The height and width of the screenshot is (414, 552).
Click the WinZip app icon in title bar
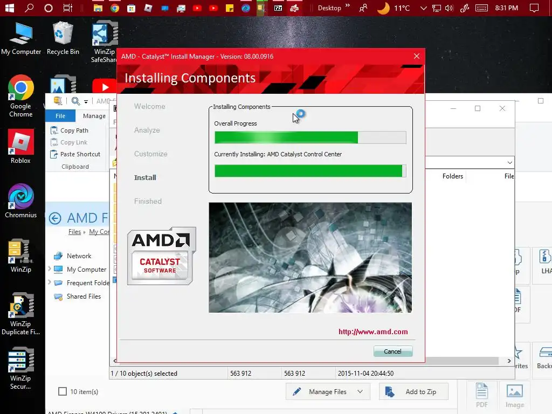(x=58, y=101)
